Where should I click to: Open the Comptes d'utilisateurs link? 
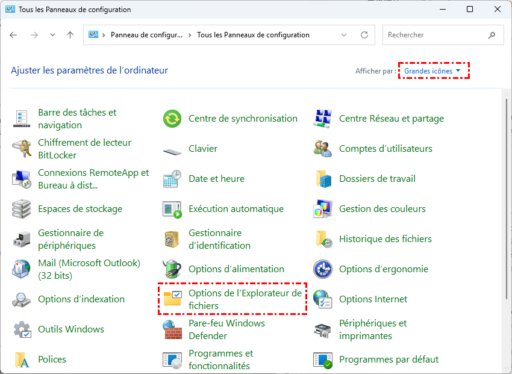tap(386, 149)
